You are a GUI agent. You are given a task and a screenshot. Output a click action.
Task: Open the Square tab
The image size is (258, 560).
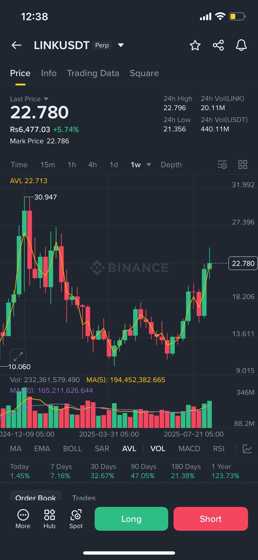coord(144,73)
